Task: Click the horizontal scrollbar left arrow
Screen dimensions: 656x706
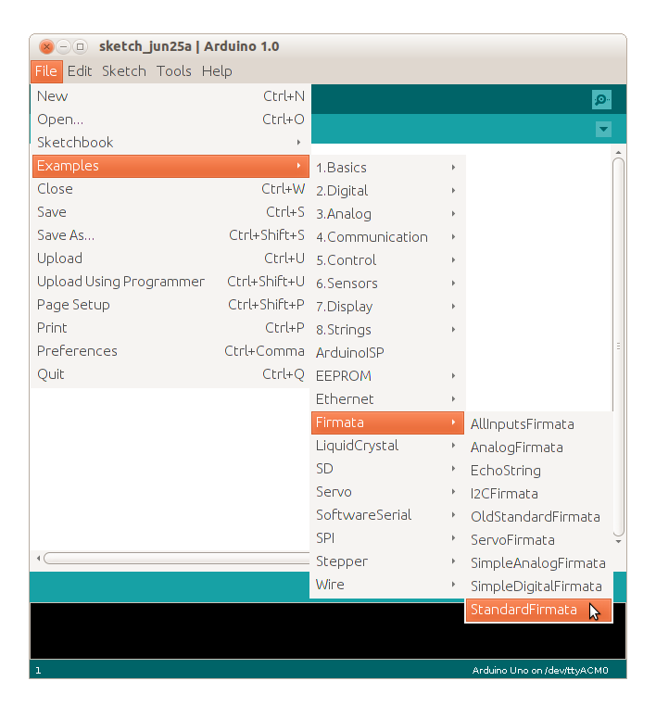Action: point(38,559)
